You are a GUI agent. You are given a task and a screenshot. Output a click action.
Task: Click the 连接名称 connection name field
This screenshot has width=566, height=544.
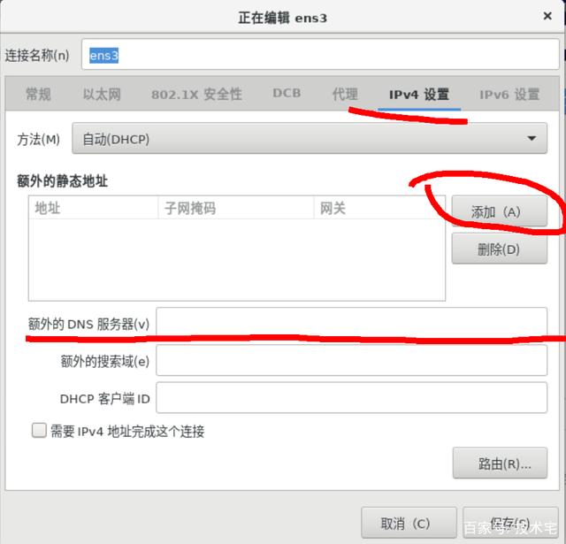tap(320, 55)
